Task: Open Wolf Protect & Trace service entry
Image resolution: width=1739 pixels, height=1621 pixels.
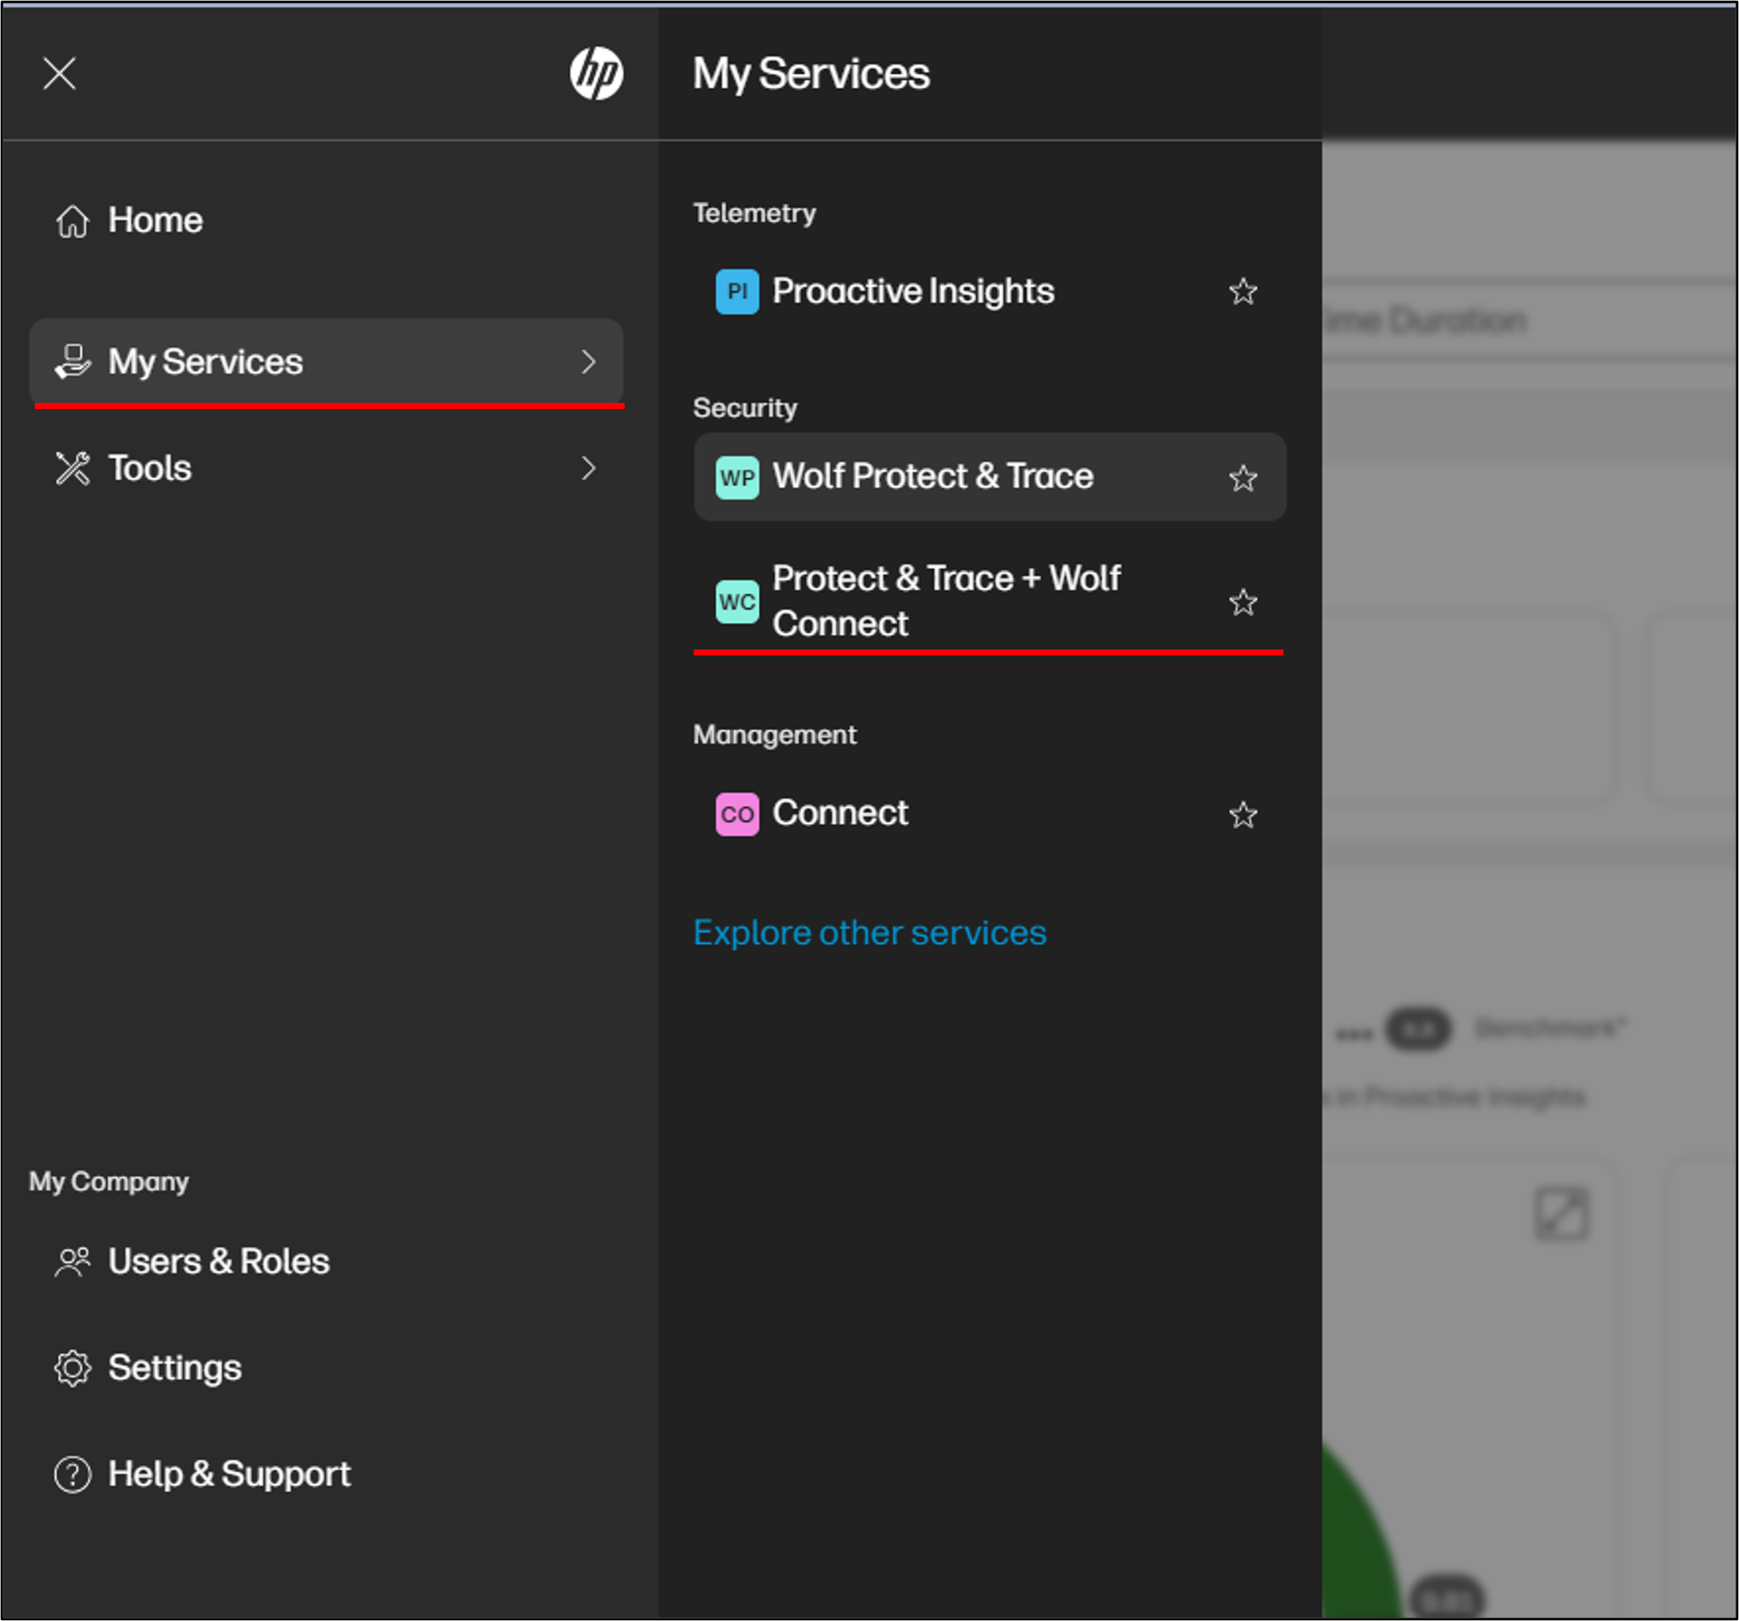Action: tap(932, 478)
